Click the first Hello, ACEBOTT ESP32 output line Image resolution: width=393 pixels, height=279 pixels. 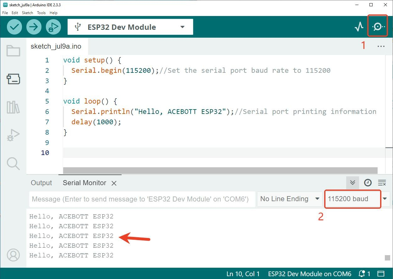pyautogui.click(x=71, y=217)
